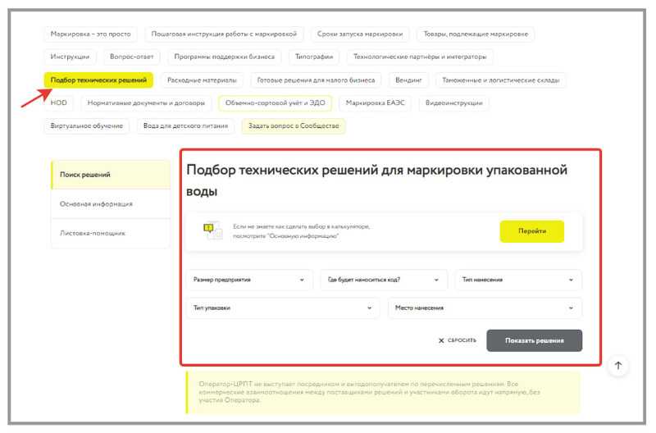The width and height of the screenshot is (656, 433).
Task: Click the X icon next to Сбросить
Action: coord(441,340)
